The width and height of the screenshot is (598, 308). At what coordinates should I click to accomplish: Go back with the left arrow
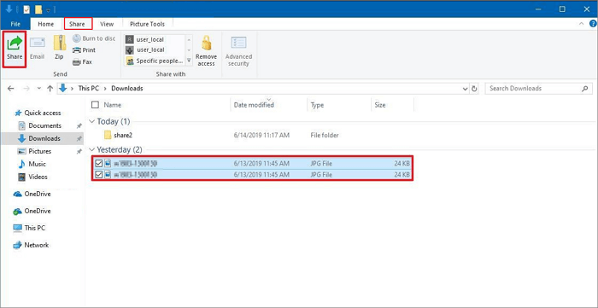(11, 89)
